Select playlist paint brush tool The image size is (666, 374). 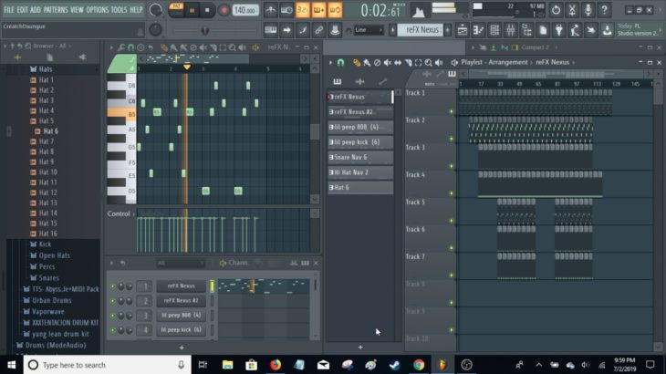click(x=367, y=62)
